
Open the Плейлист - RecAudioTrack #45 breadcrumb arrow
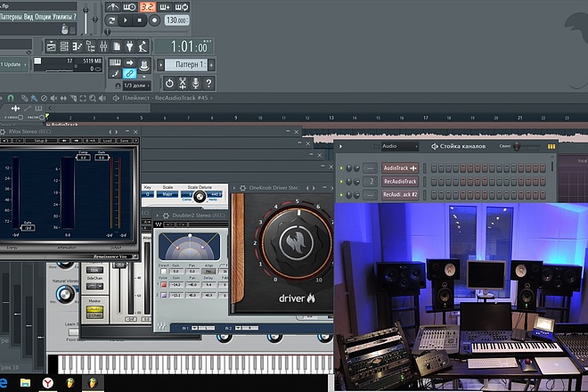[x=211, y=98]
